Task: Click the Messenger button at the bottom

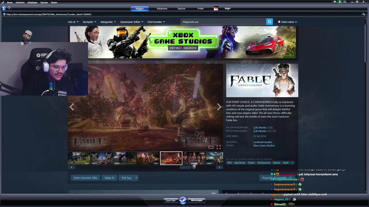Action: [x=197, y=200]
